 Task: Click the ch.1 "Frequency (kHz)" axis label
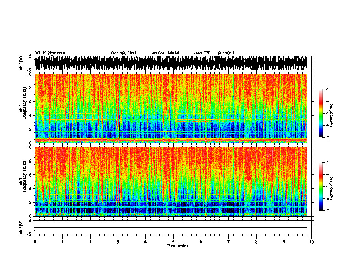(x=24, y=103)
